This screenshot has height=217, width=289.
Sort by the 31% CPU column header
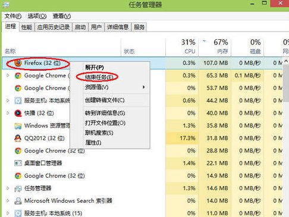[182, 47]
